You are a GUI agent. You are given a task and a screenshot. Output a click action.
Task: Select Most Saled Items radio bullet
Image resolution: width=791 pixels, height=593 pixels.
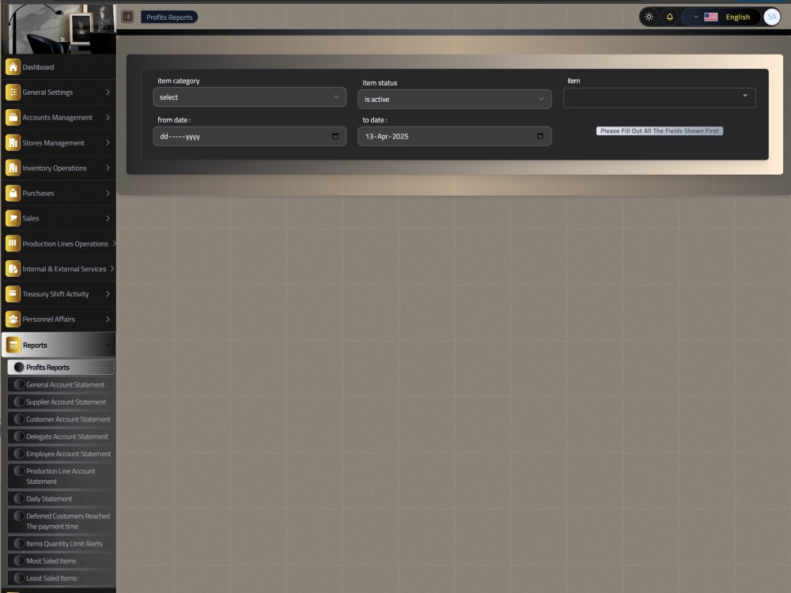(x=19, y=561)
